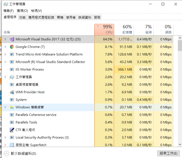Select the 8.1% CPU cell of Chrome

104,47
